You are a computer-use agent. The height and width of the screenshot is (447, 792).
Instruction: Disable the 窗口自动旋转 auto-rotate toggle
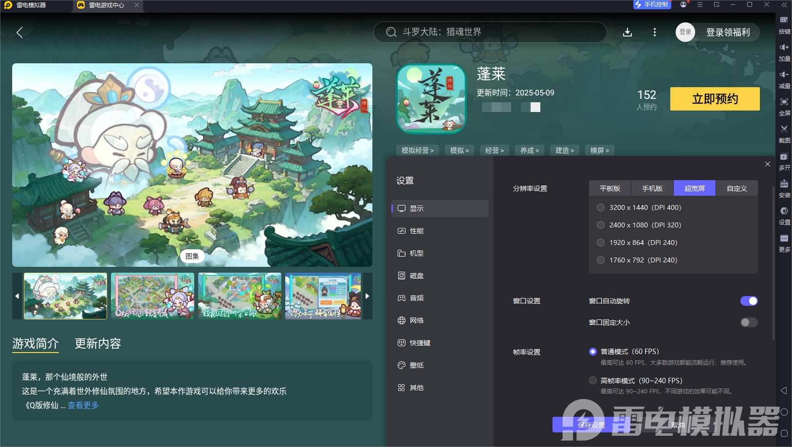[x=749, y=301]
